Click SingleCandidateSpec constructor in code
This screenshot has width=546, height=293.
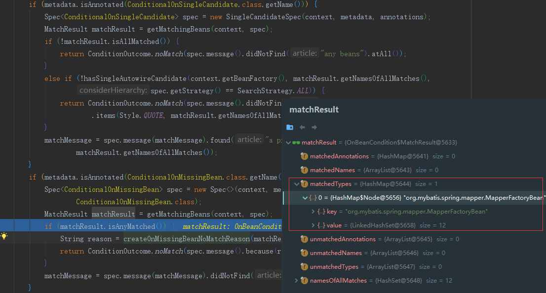coord(263,17)
